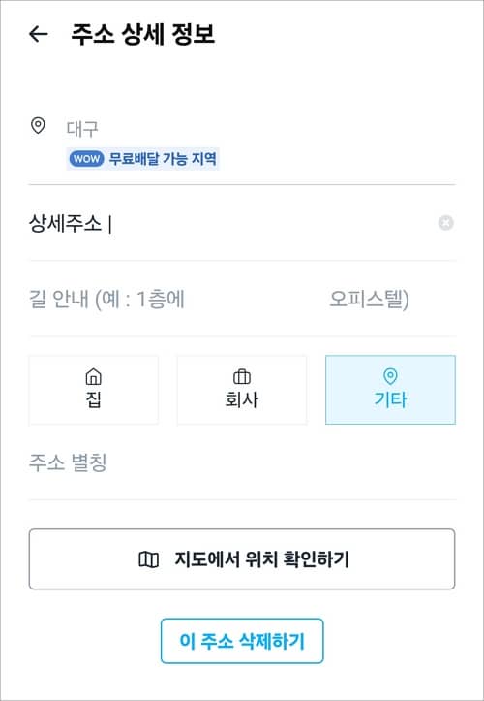Viewport: 484px width, 701px height.
Task: Open 지도에서 위치 확인하기 button
Action: coord(242,559)
